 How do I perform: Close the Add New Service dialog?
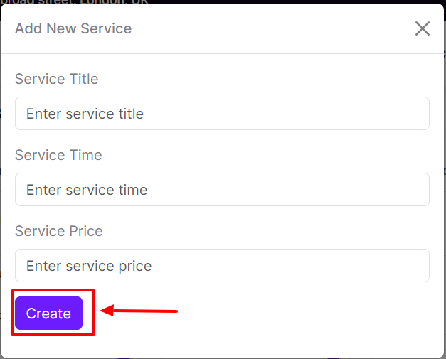point(423,28)
